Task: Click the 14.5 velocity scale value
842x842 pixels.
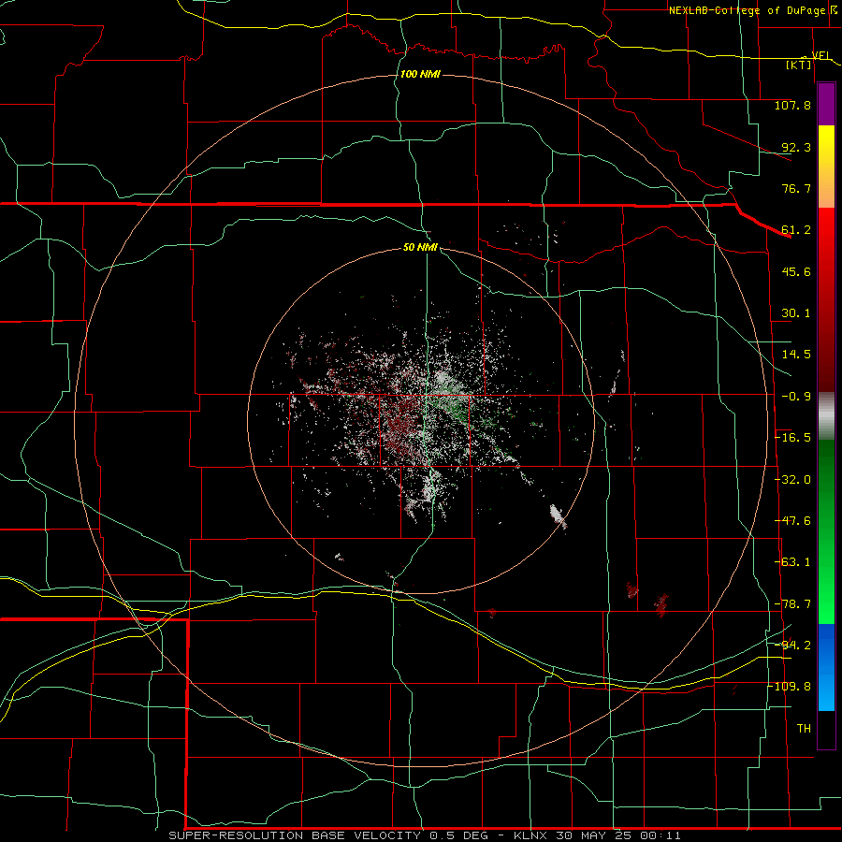Action: point(796,355)
